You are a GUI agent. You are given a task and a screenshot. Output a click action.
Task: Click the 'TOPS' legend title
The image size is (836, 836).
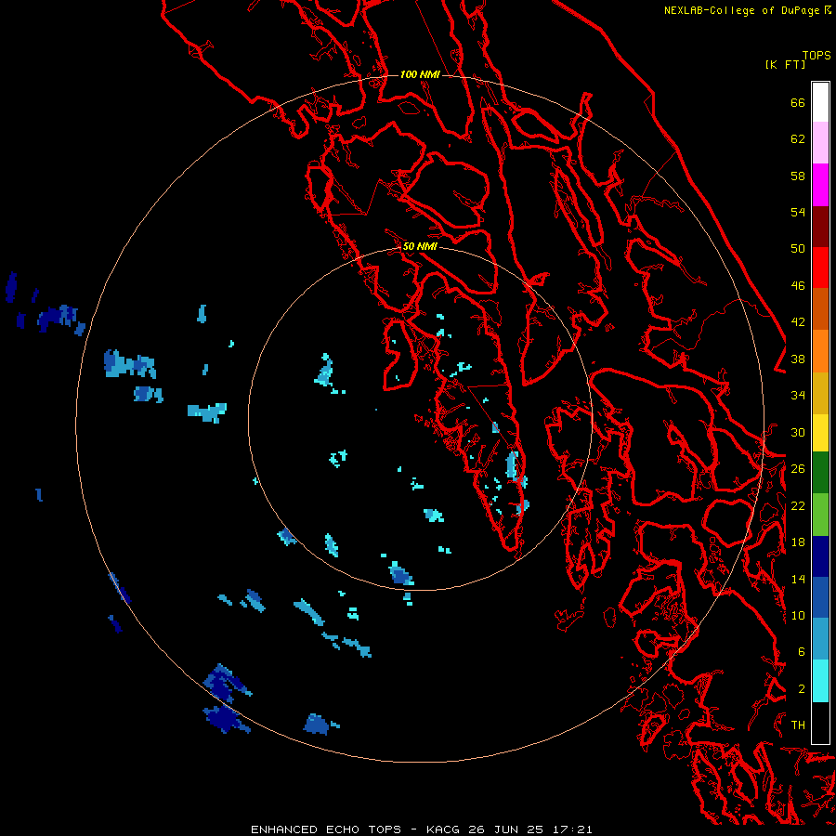click(816, 55)
